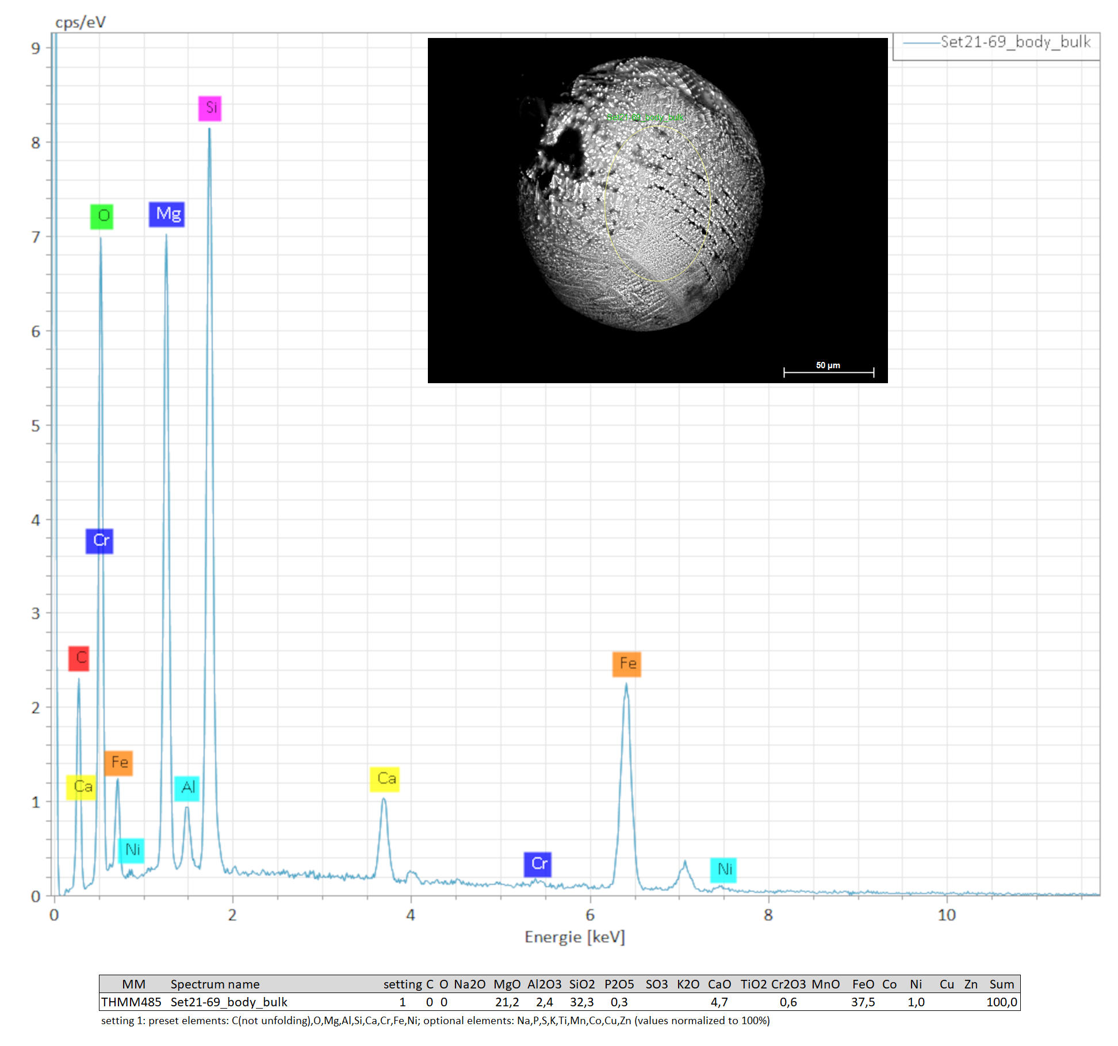Click the red C element label
Screen dimensions: 1118x1046
[x=79, y=658]
